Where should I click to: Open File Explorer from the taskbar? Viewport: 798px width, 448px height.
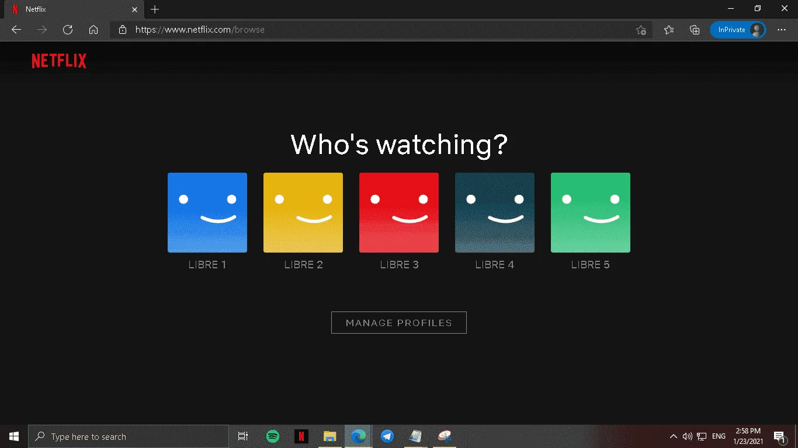329,436
